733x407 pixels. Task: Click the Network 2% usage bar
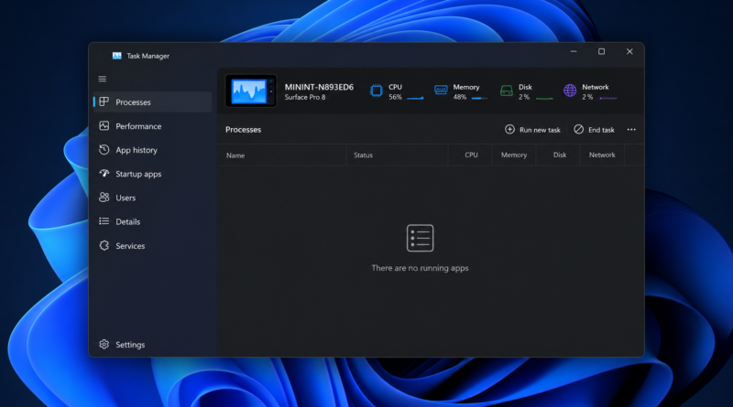(x=608, y=99)
